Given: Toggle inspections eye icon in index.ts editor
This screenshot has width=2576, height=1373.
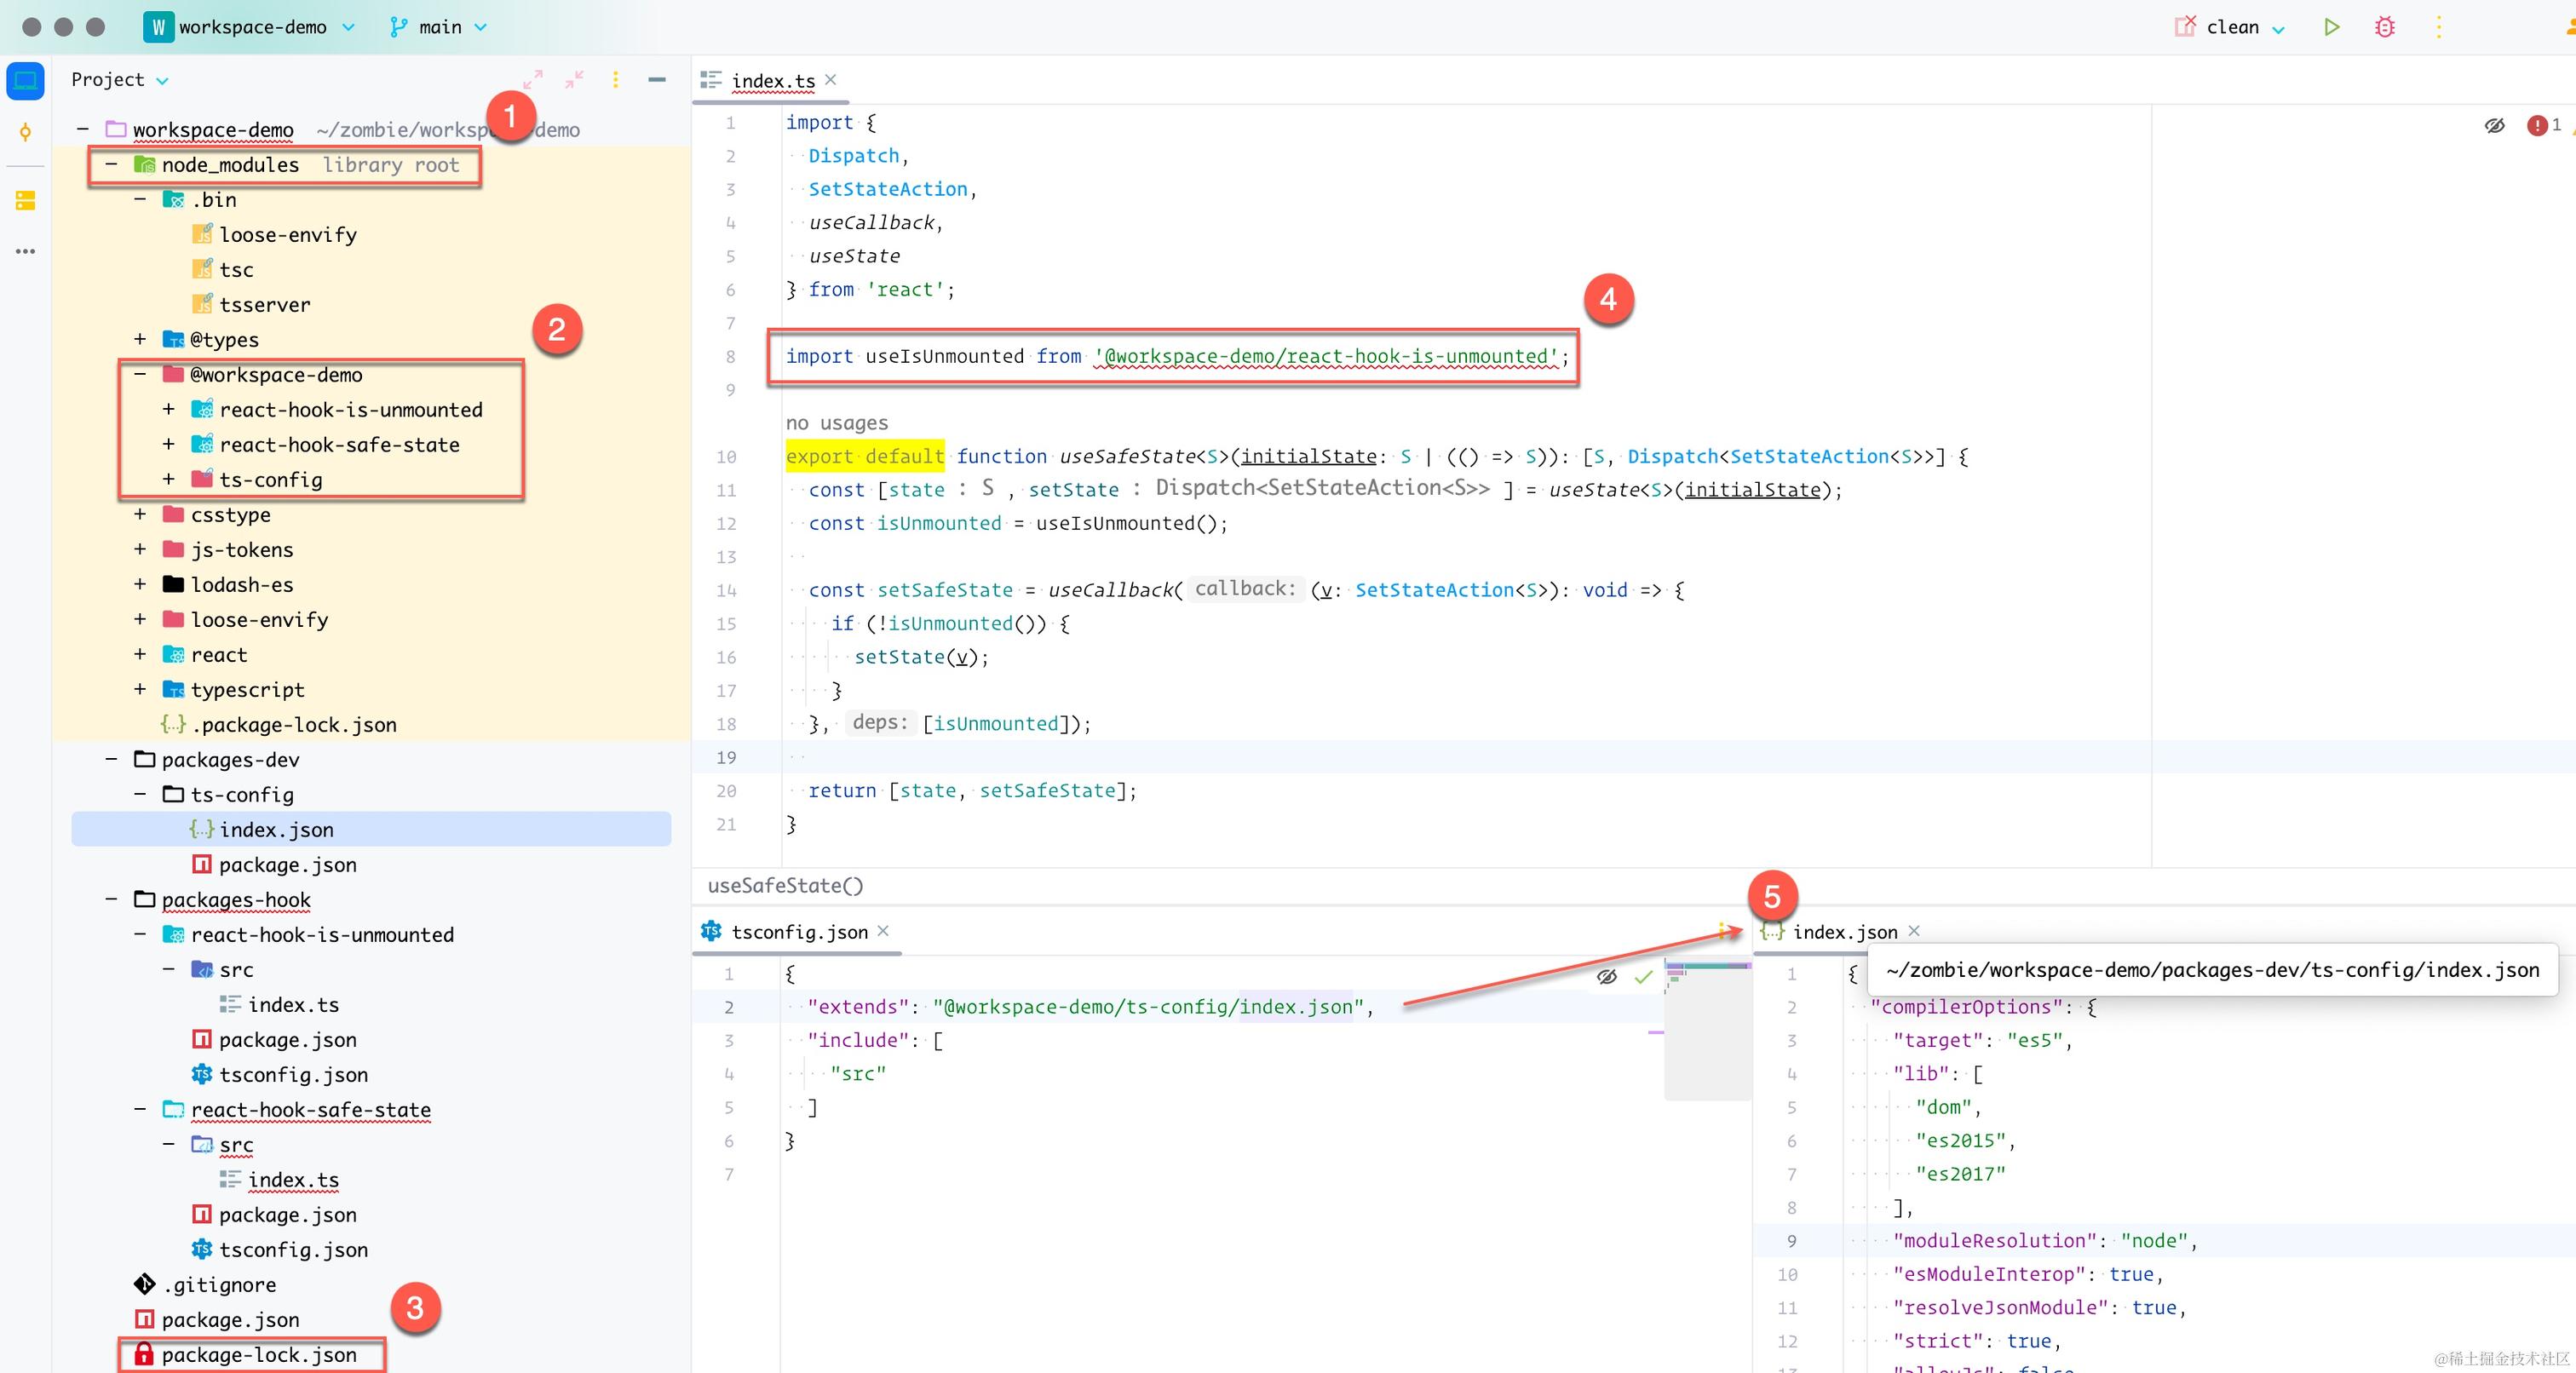Looking at the screenshot, I should point(2494,125).
